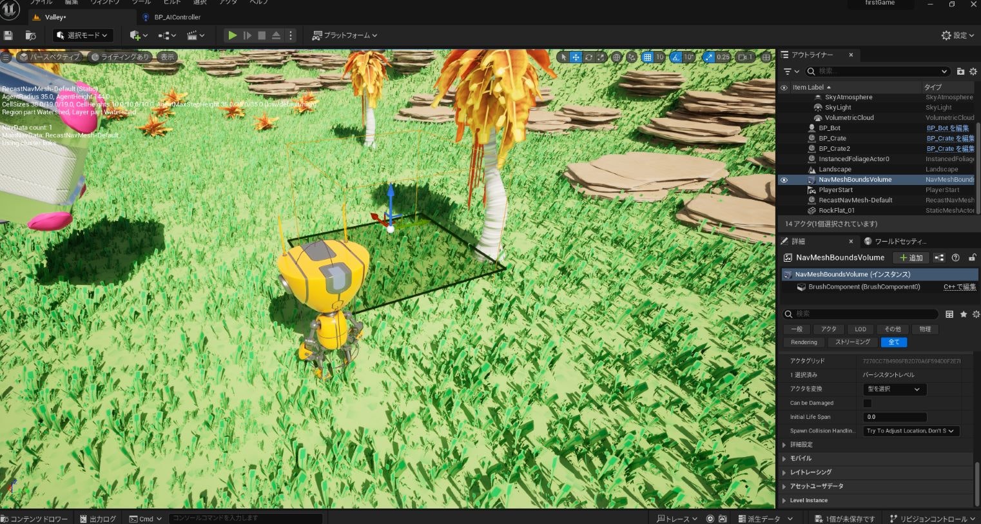
Task: Open the ライティングあり lit mode menu
Action: click(120, 57)
